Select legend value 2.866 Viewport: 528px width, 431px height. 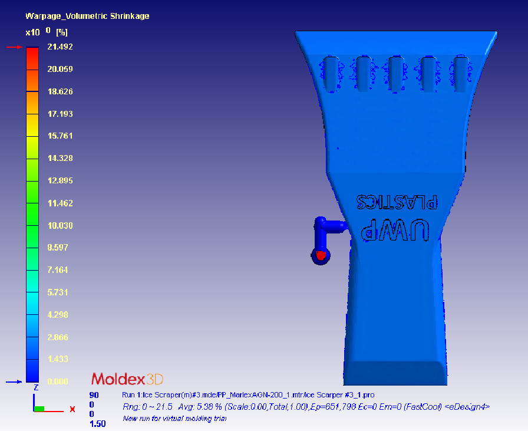tap(58, 337)
